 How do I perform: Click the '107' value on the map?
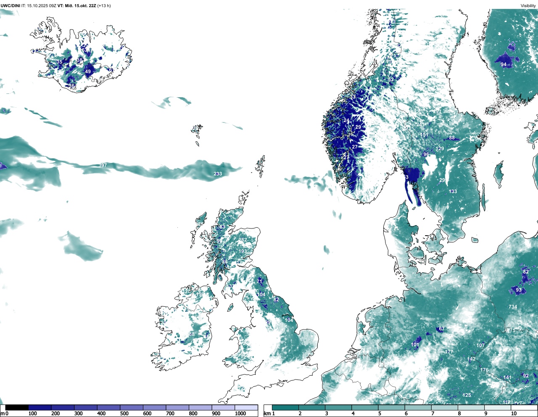(x=481, y=345)
